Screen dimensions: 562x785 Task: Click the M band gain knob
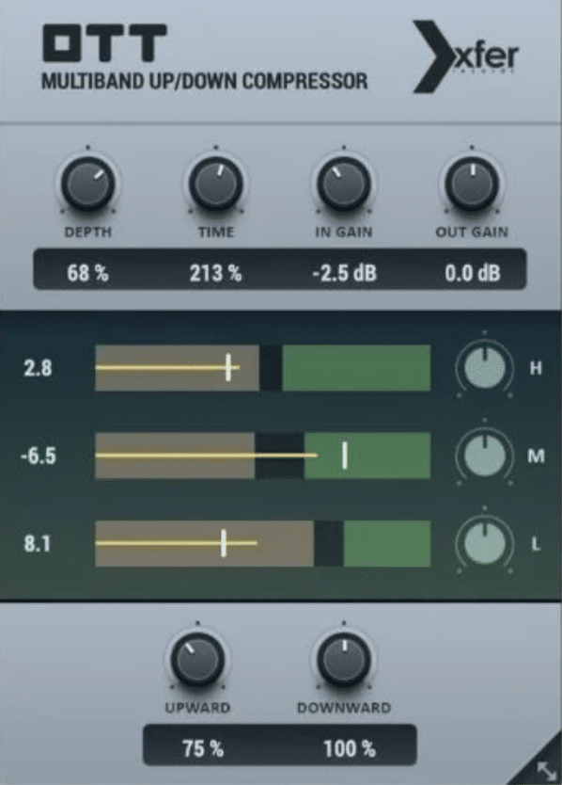click(485, 456)
